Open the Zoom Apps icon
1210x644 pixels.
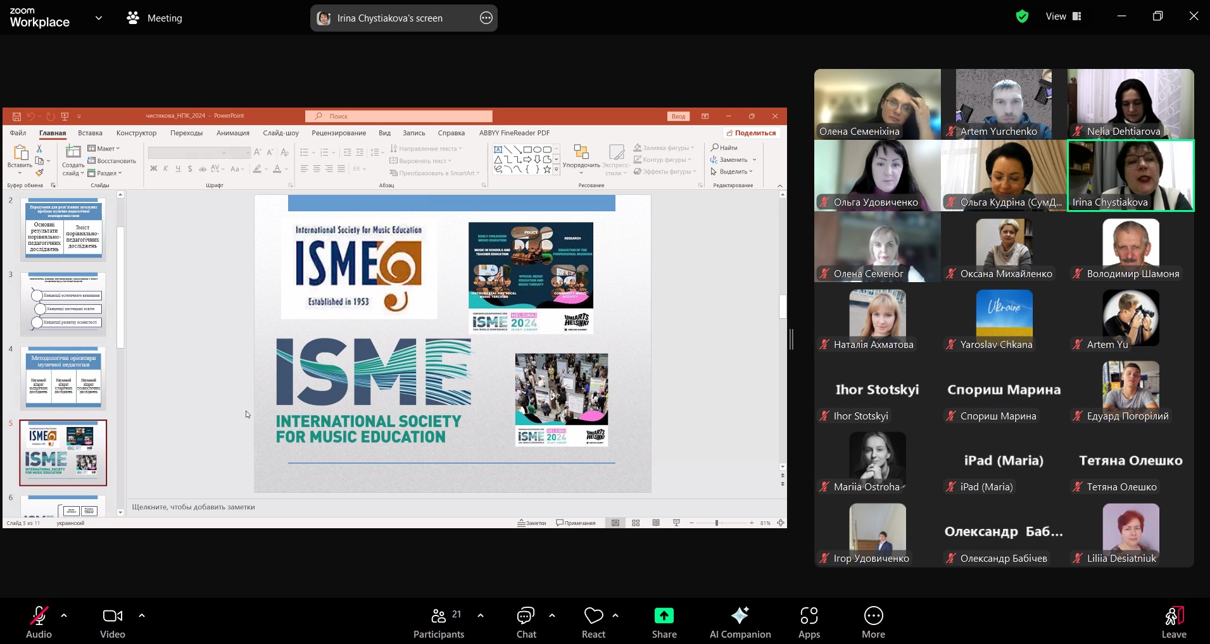click(809, 616)
